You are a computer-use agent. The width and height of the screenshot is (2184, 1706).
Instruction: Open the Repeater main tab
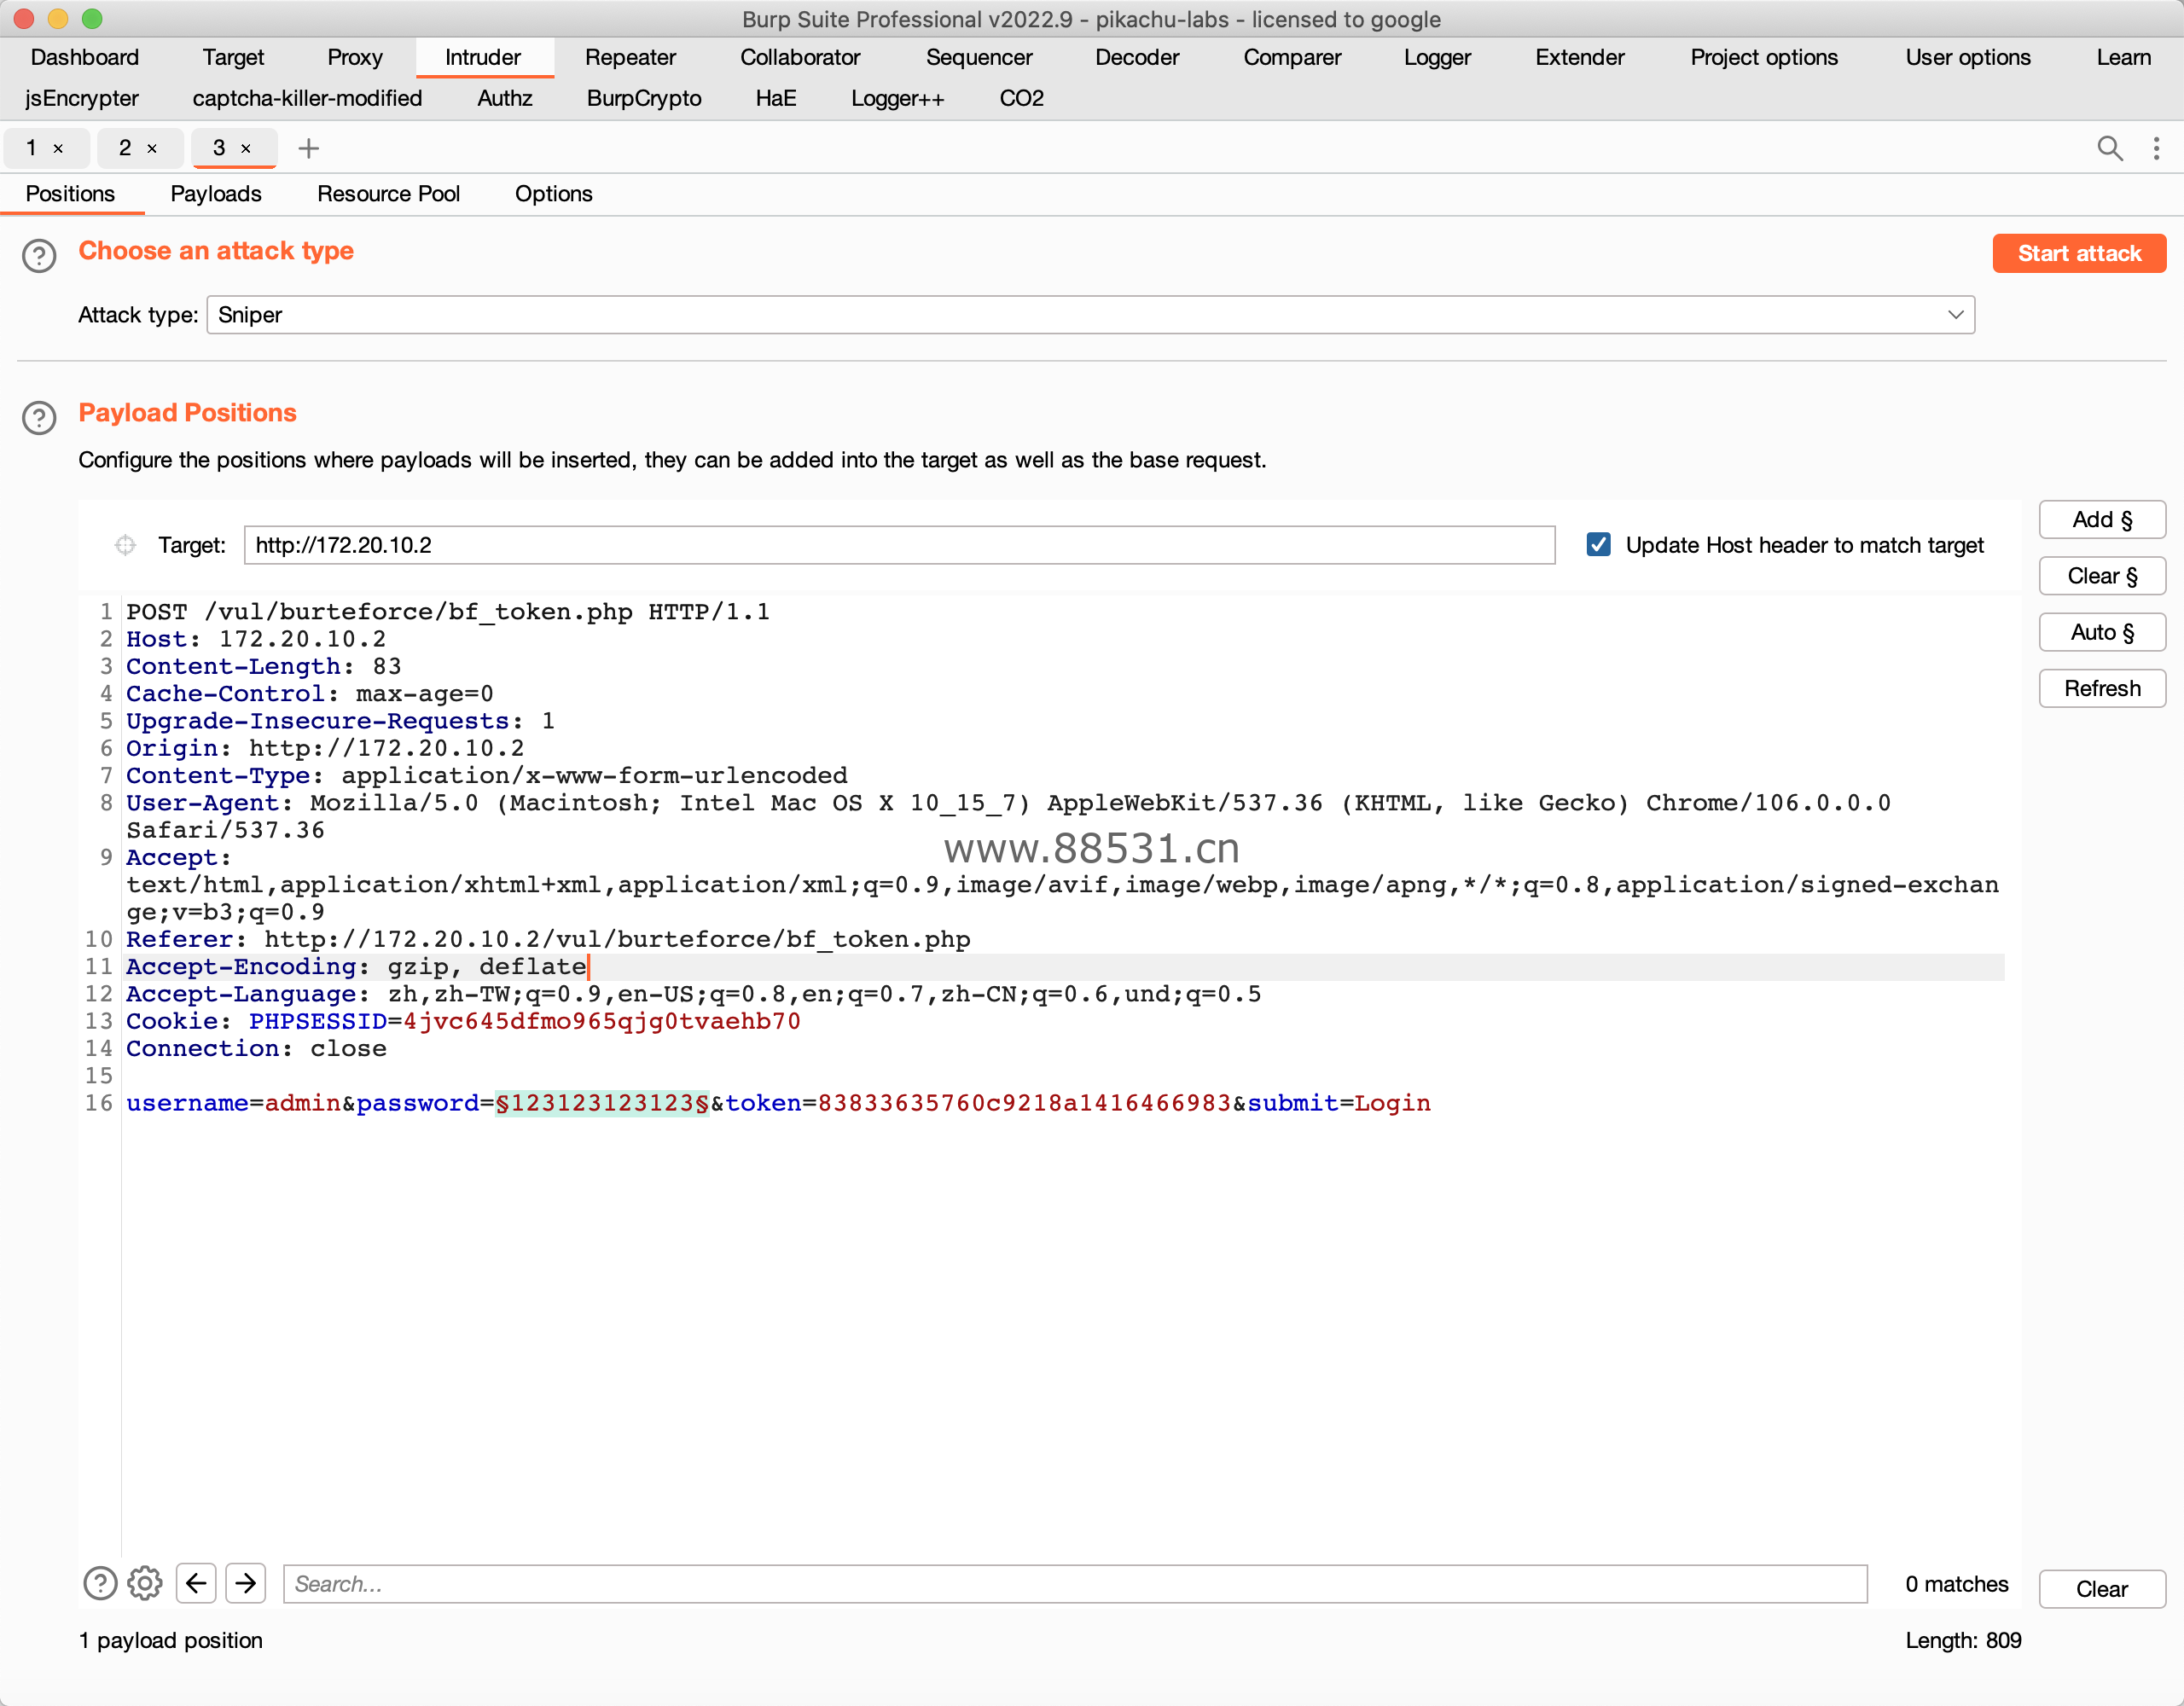630,57
